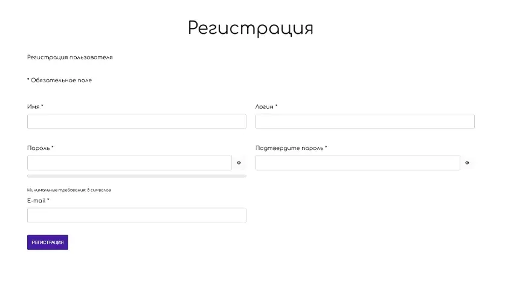Click the Обязательное поле notice
505x283 pixels.
(61, 80)
